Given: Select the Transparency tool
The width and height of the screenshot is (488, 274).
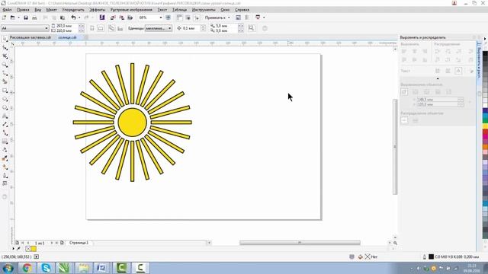Looking at the screenshot, I should (x=5, y=150).
